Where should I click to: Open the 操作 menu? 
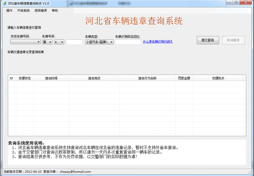point(9,11)
